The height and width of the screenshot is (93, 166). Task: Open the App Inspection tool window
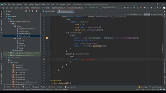point(71,87)
